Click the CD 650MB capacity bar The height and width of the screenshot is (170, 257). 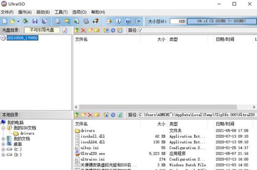pos(222,21)
